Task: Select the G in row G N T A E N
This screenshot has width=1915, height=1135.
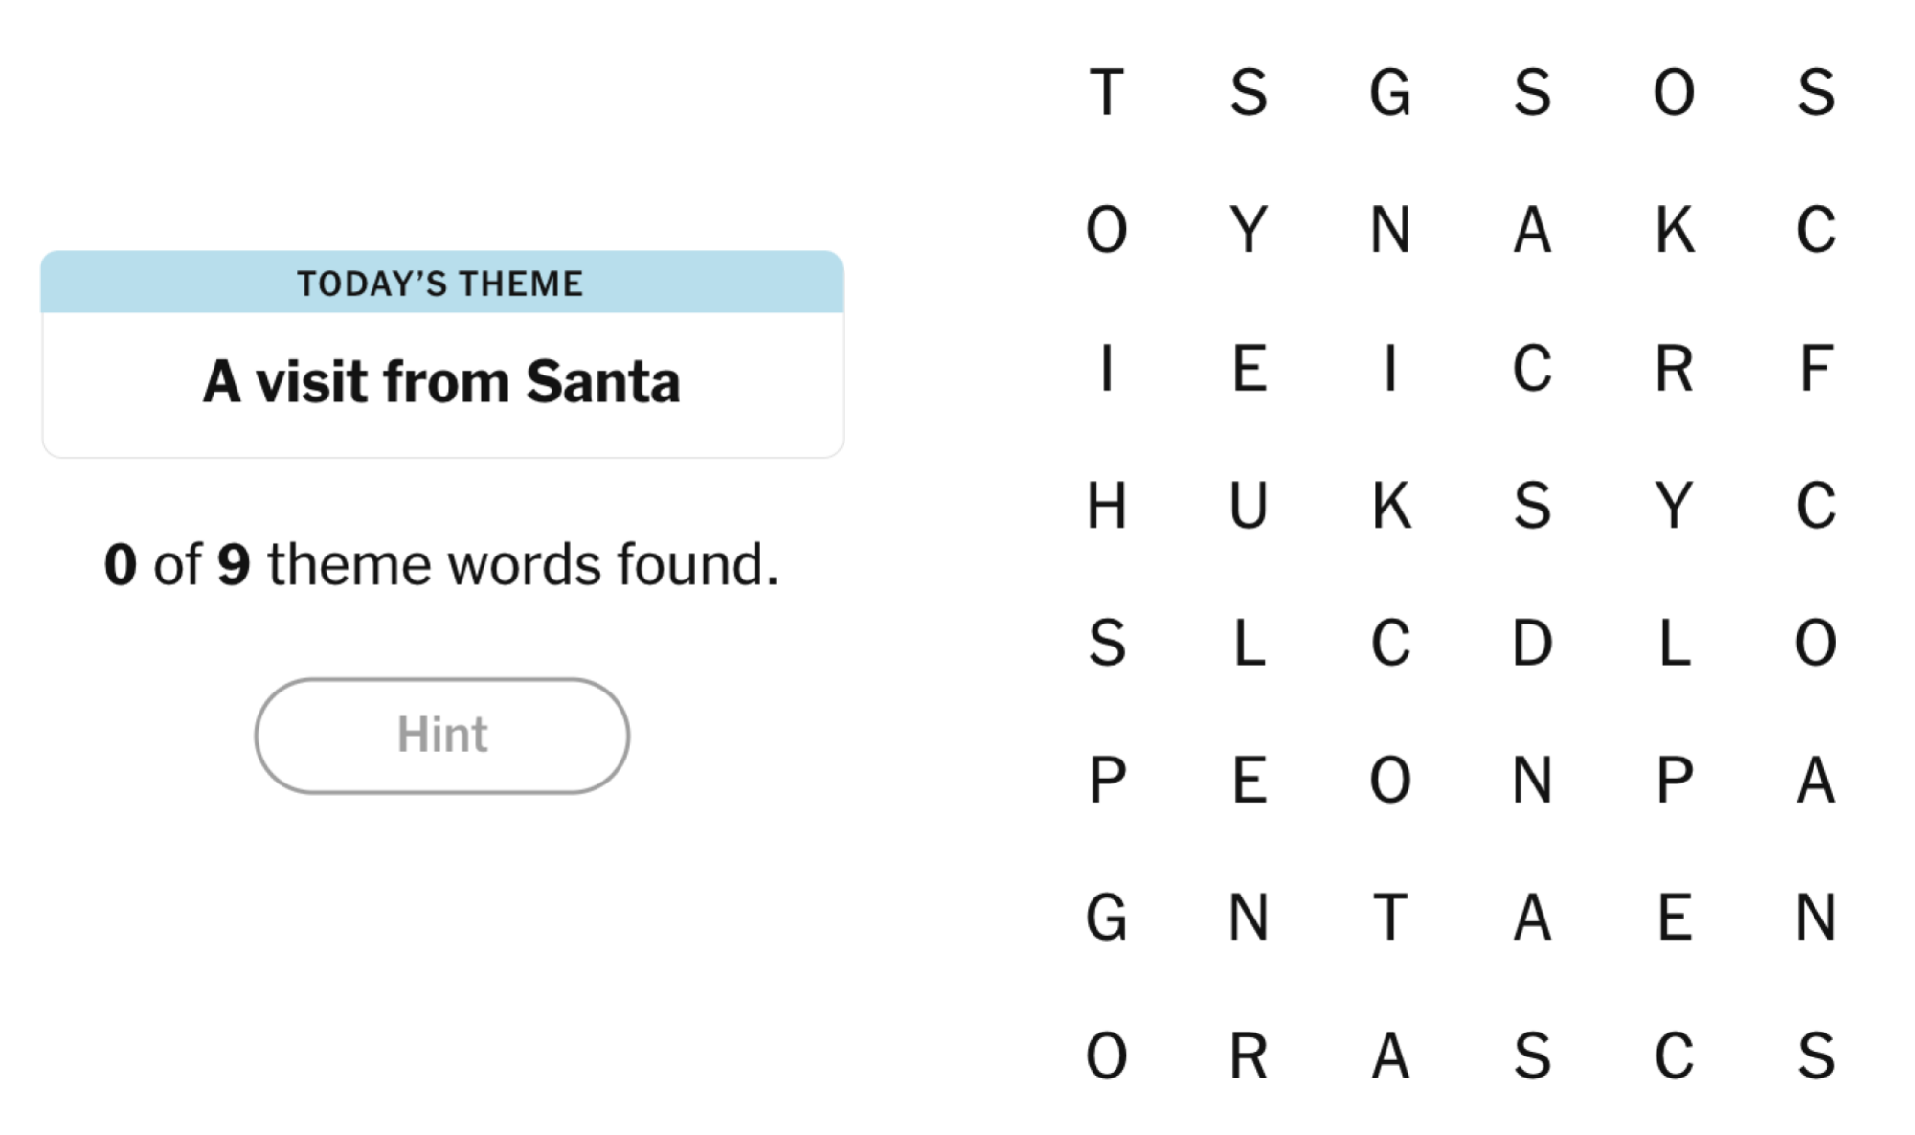Action: [1107, 918]
